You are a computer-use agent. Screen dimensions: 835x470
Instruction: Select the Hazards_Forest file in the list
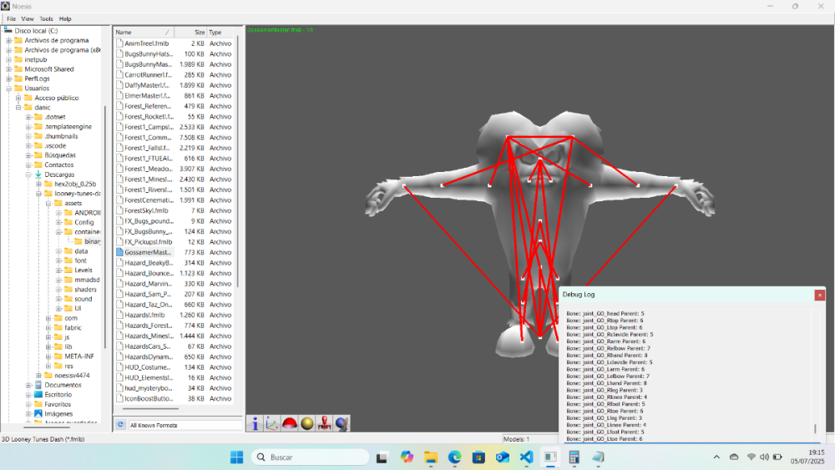coord(148,326)
